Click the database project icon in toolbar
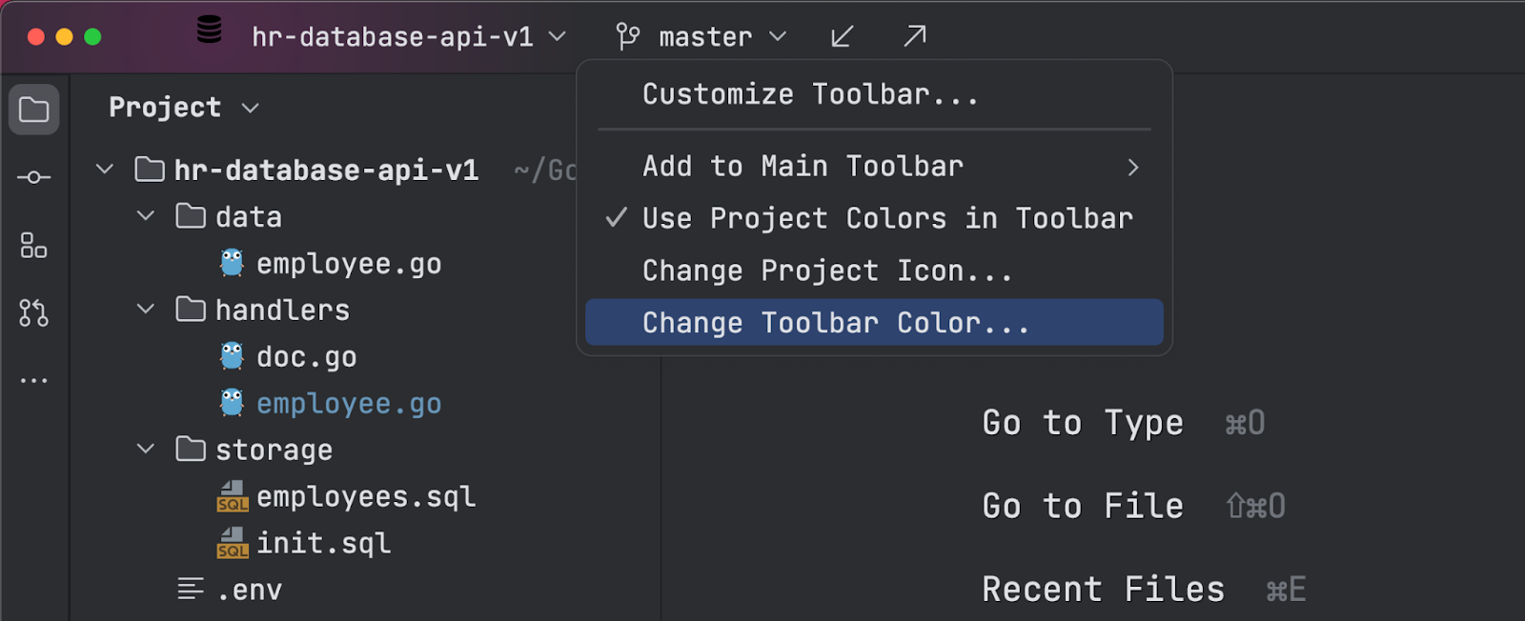 click(210, 30)
